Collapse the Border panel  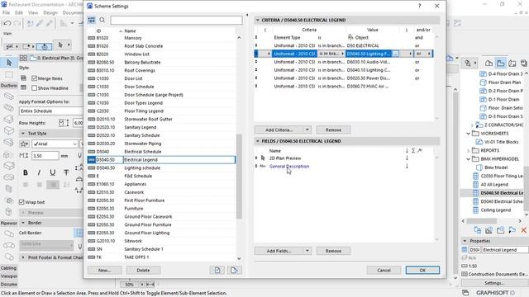click(23, 223)
